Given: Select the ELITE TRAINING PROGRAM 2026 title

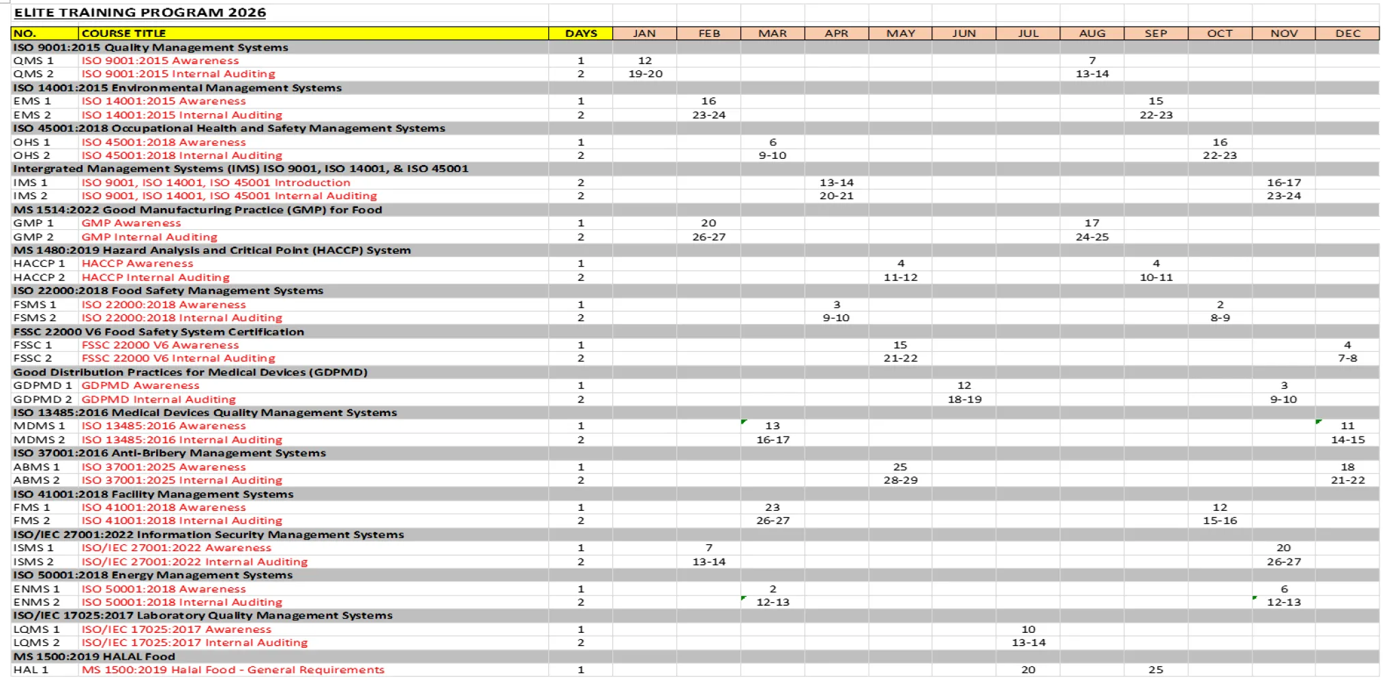Looking at the screenshot, I should point(140,12).
